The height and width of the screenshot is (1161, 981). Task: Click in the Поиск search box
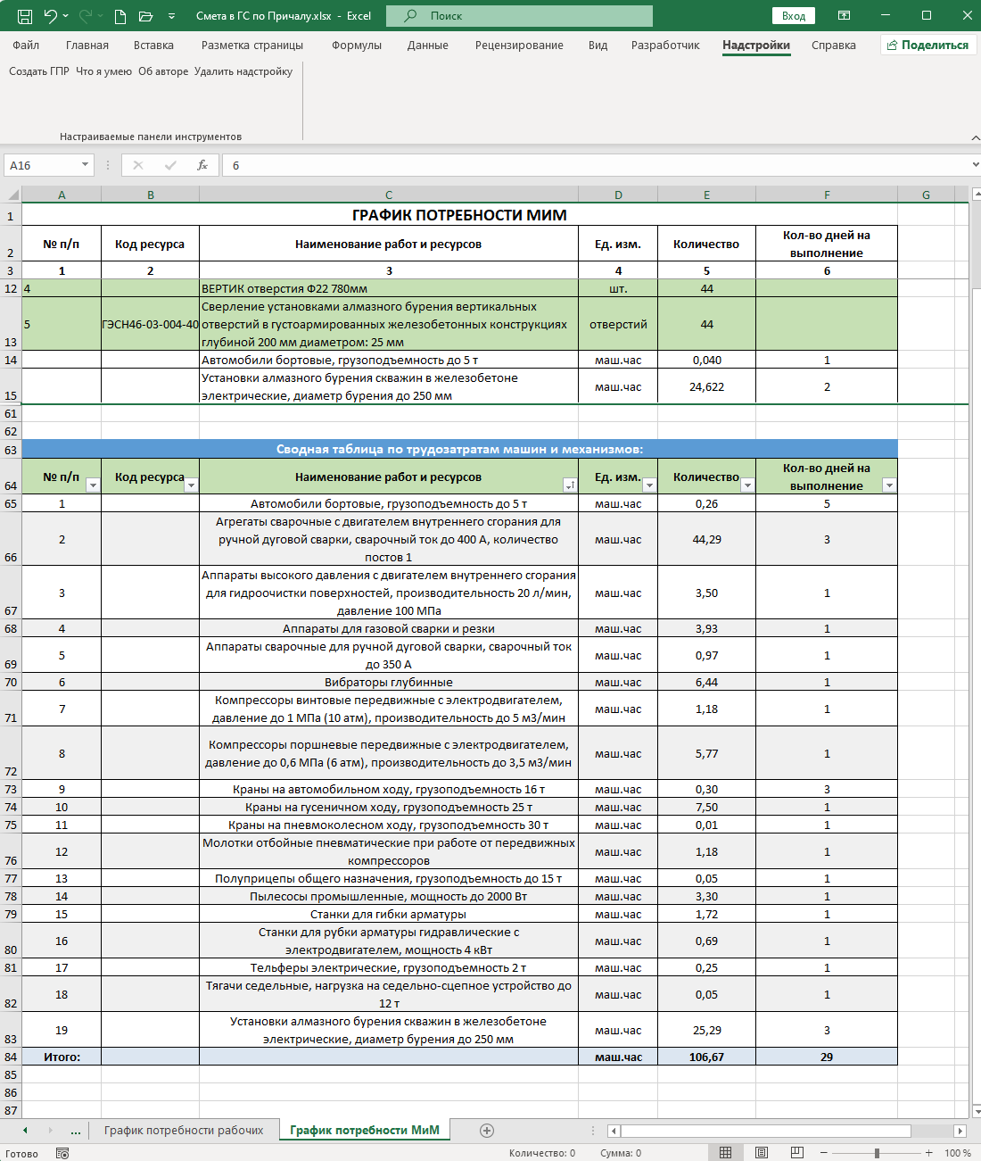pos(519,16)
